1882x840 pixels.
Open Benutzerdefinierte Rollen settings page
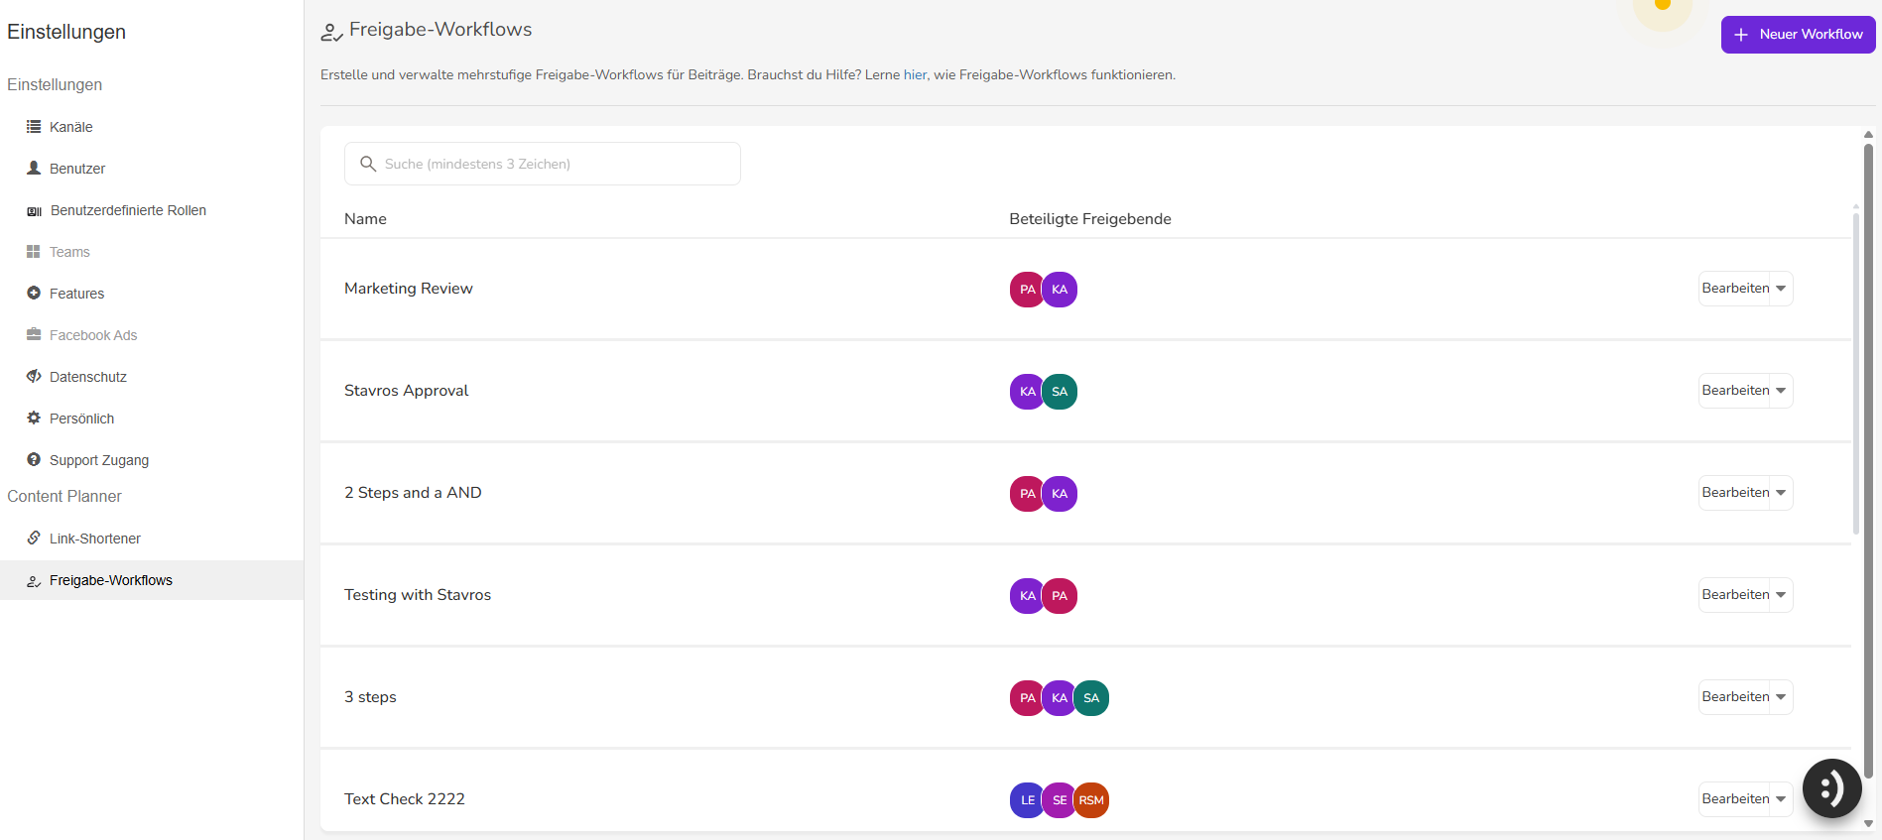[x=128, y=210]
